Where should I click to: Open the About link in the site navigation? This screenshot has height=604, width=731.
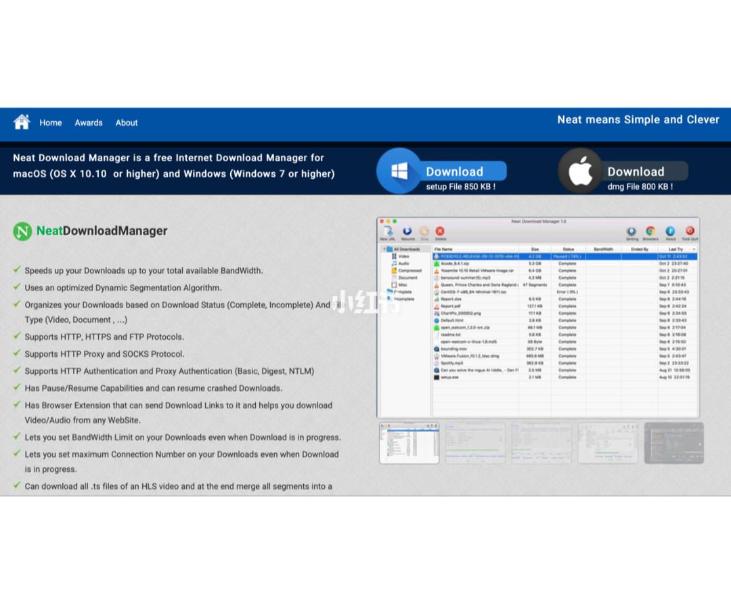coord(127,123)
